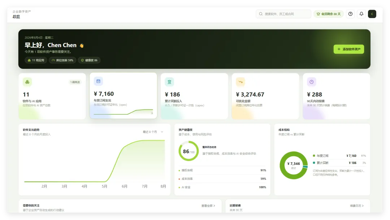Click the 授权合规 91% row

(222, 170)
